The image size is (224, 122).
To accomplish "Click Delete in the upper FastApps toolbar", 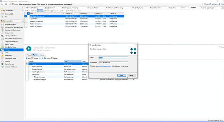I will [x=47, y=11].
